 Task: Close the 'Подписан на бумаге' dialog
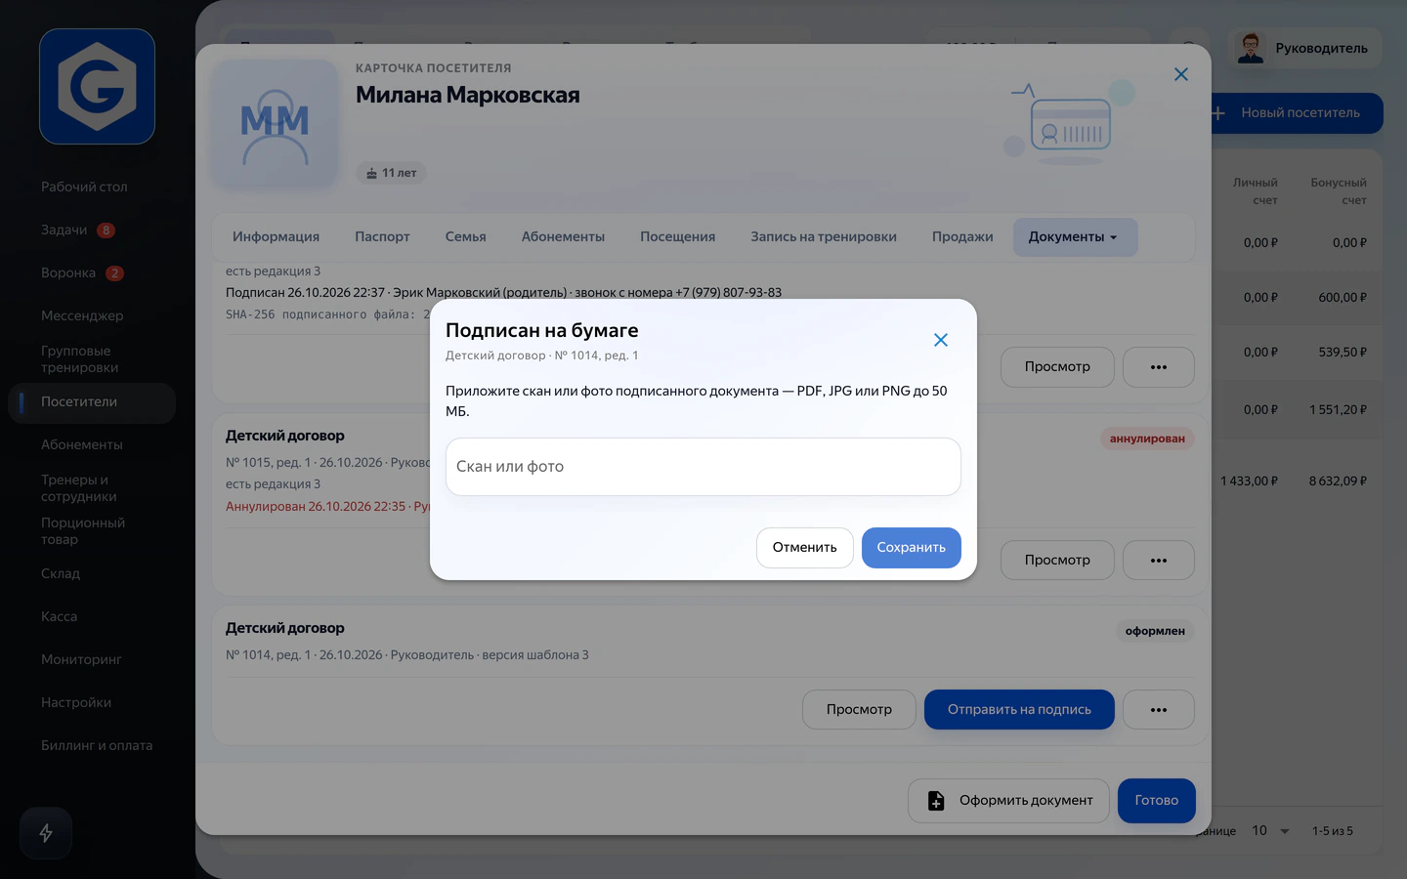point(940,340)
